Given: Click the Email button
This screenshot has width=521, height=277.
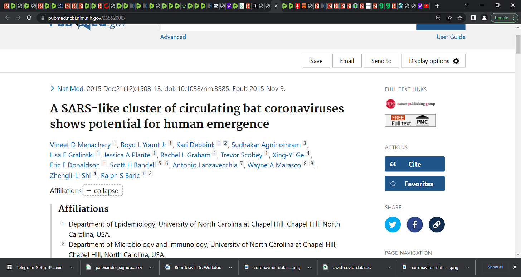Looking at the screenshot, I should click(347, 61).
